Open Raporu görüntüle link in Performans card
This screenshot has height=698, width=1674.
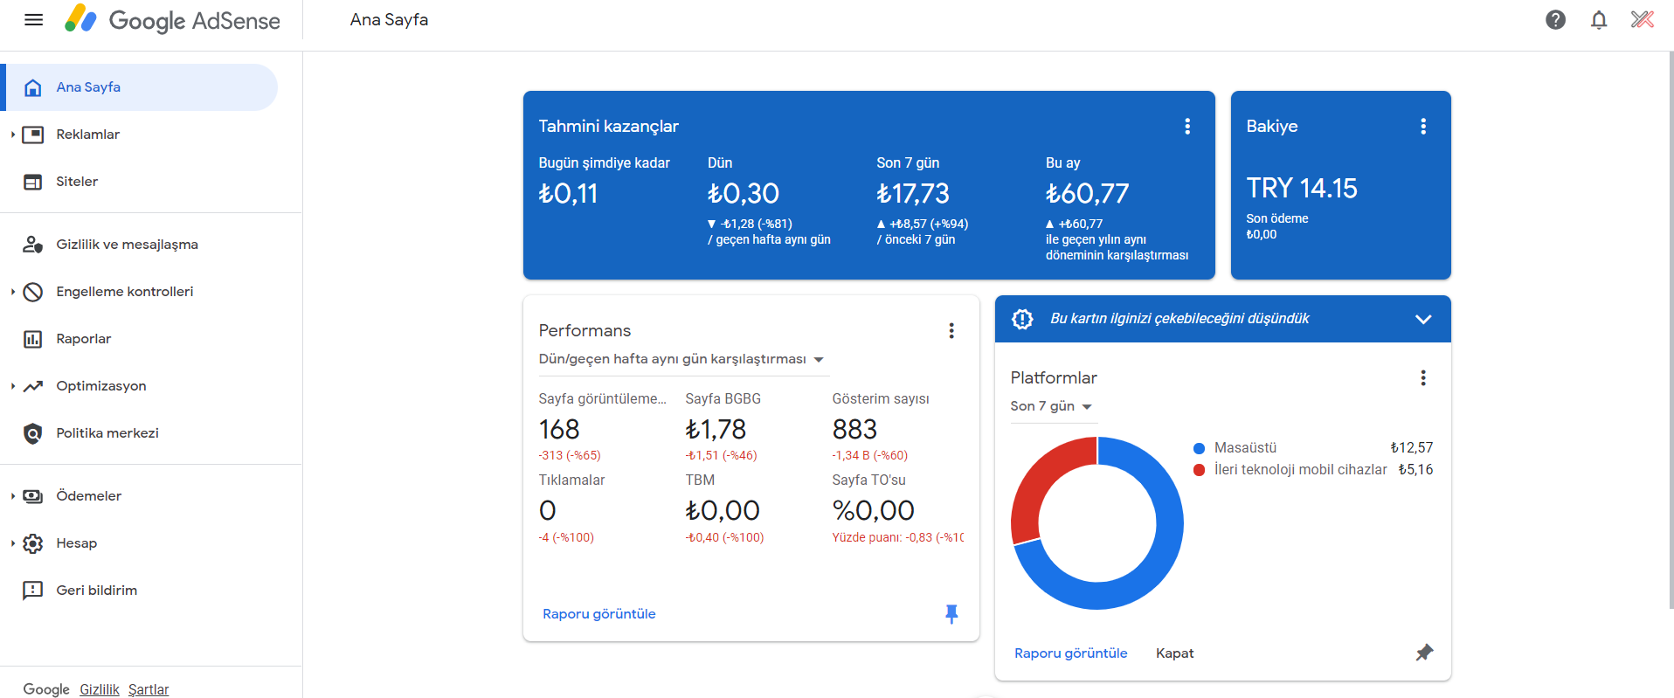[x=599, y=614]
